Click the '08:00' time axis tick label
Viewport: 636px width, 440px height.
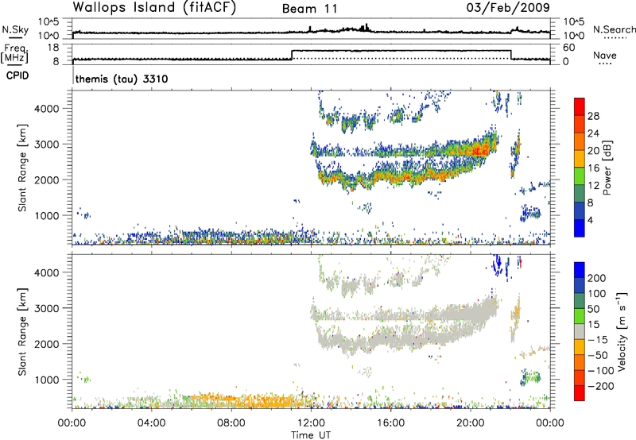click(x=231, y=423)
